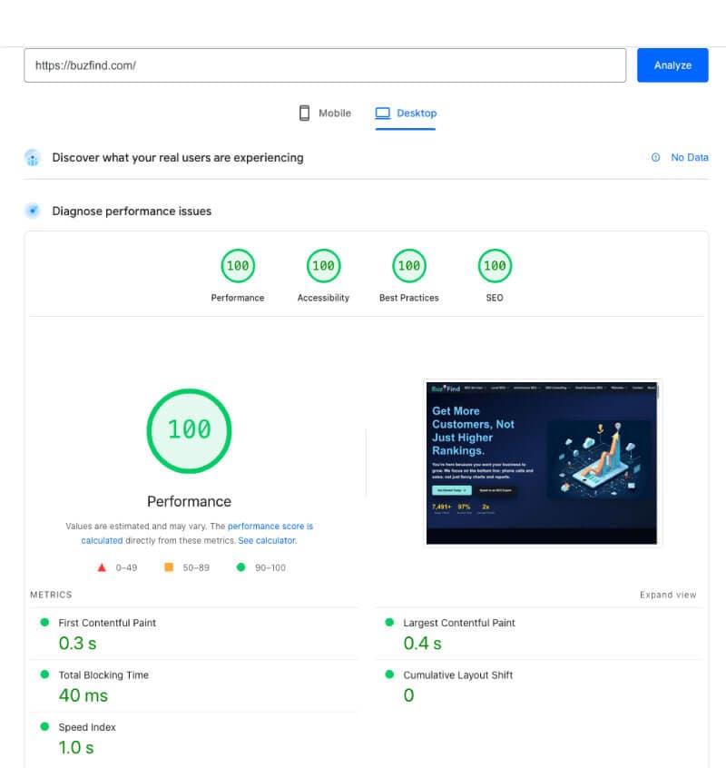Screen dimensions: 726x768
Task: Click the 0.3 s First Contentful Paint value
Action: [77, 643]
